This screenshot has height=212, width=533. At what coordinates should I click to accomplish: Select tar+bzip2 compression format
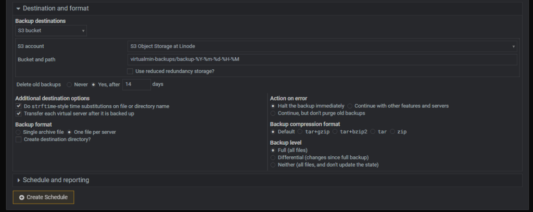point(335,132)
